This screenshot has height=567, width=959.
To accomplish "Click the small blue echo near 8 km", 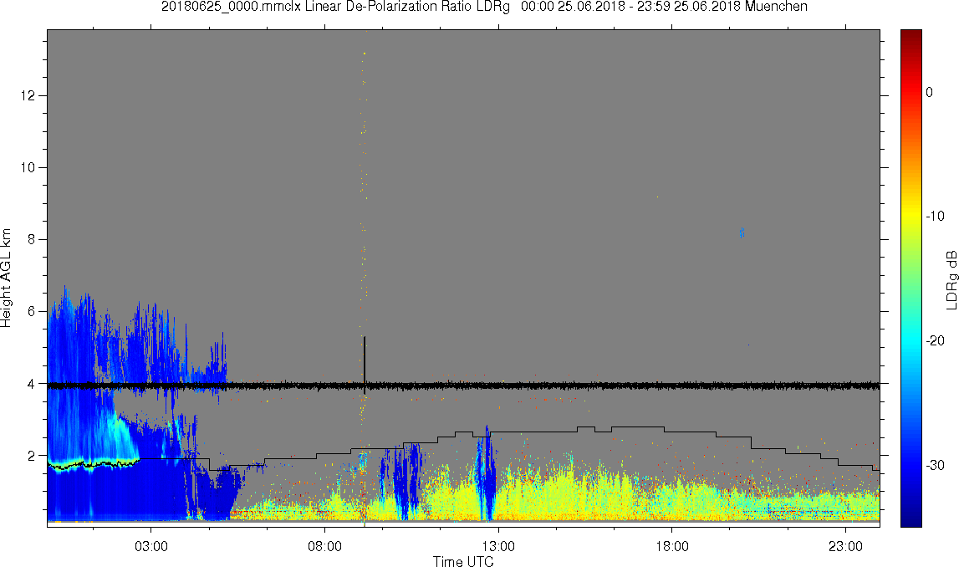I will tap(742, 232).
